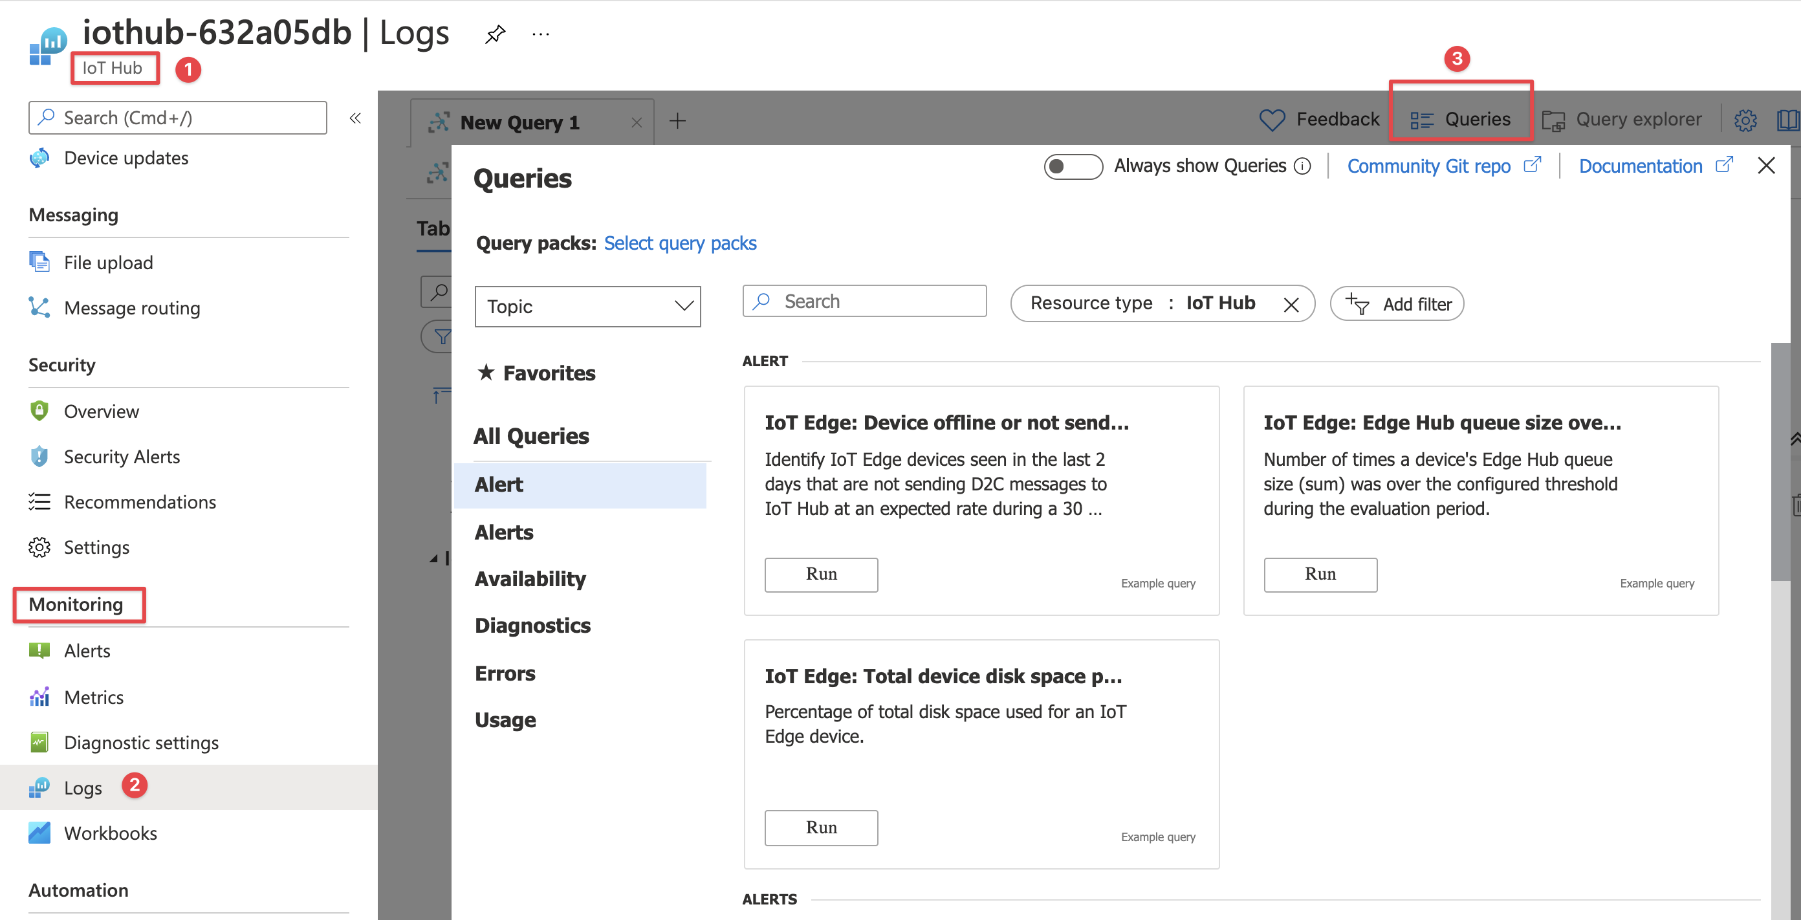Click info icon beside Always show Queries
This screenshot has width=1801, height=920.
1302,166
